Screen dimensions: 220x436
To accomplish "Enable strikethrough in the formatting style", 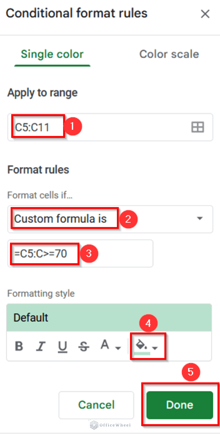I will [84, 346].
